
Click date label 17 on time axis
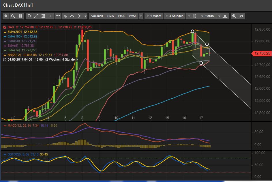point(201,118)
